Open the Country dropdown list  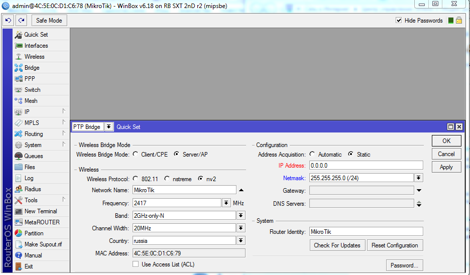tap(241, 241)
